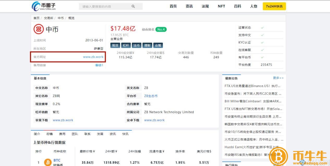Open the 币安急宣布 将下架人民币C2C announcement
The image size is (330, 166).
pos(253,93)
